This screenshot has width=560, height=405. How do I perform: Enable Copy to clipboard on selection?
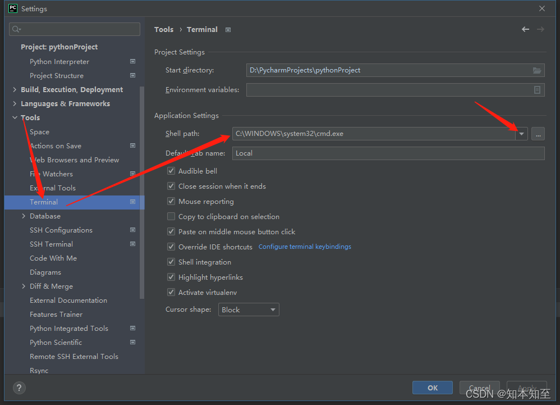[172, 216]
